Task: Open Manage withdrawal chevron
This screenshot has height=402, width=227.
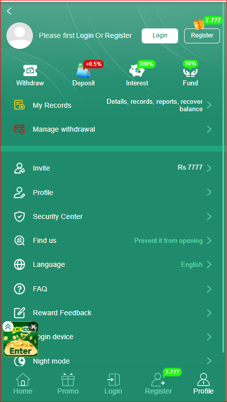Action: tap(209, 129)
